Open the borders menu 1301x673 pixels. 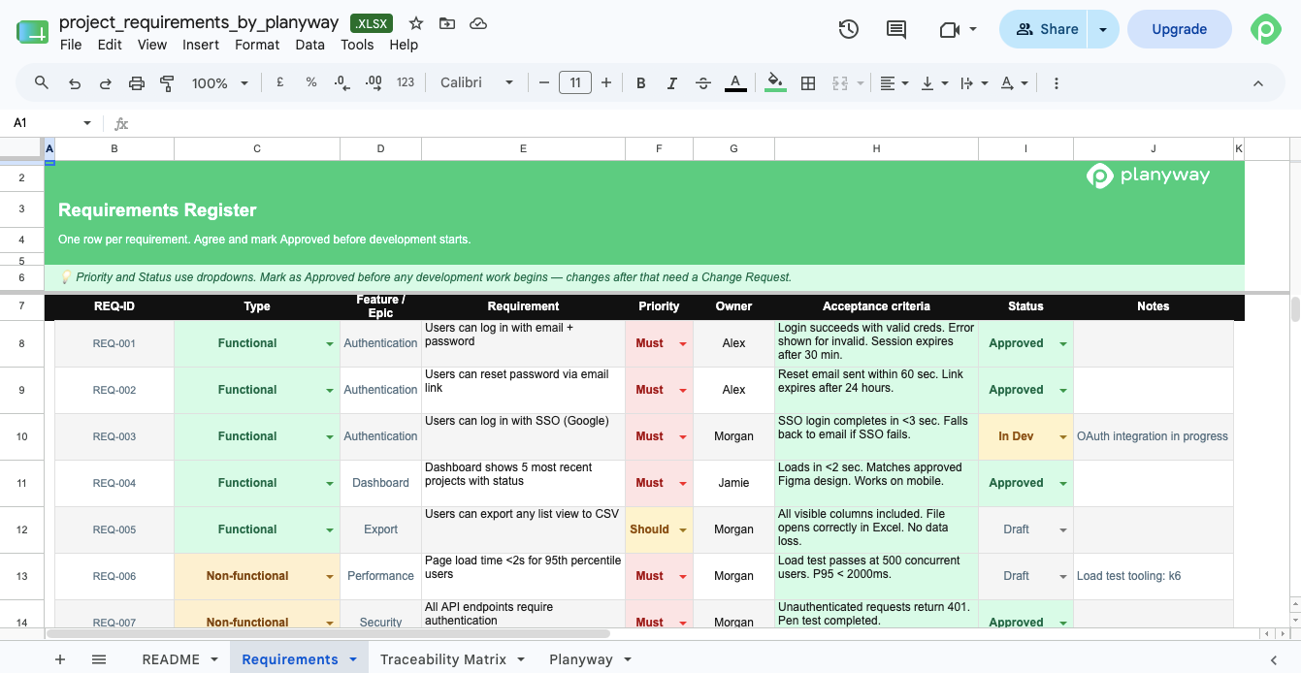[x=807, y=83]
